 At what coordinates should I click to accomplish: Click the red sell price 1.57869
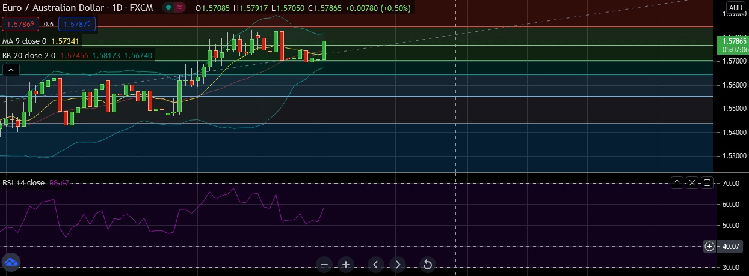point(20,24)
